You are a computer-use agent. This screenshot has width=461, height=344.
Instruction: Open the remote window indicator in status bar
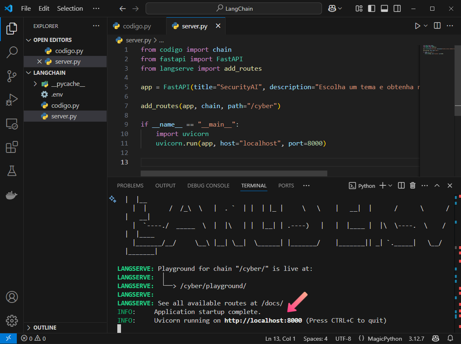tap(8, 338)
